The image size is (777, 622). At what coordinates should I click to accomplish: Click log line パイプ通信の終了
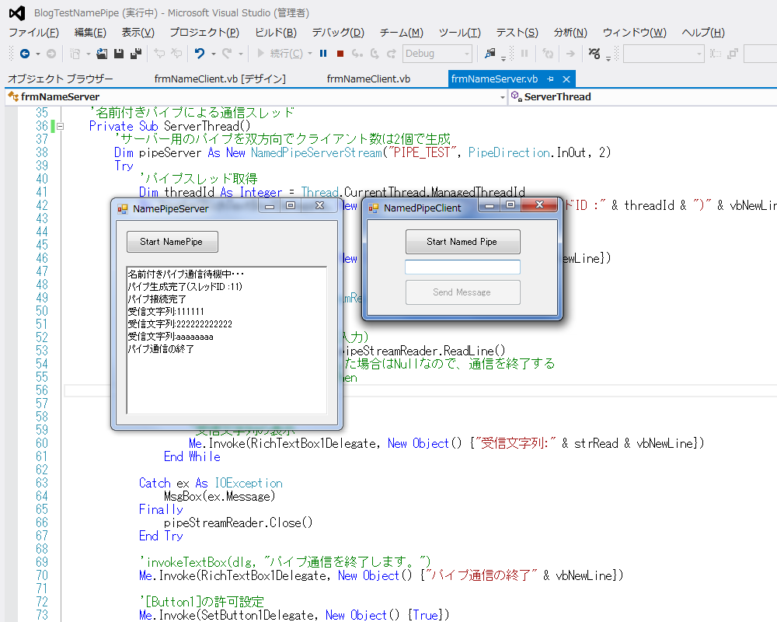[x=161, y=349]
